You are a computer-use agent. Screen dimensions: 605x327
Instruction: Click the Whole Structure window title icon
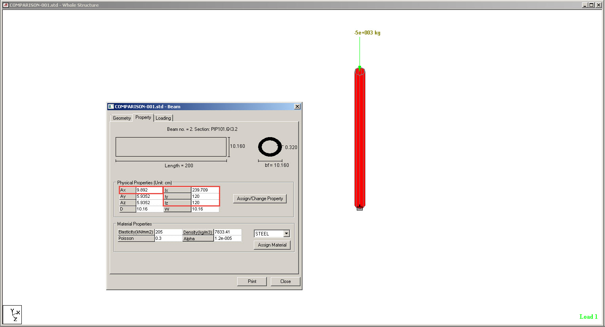point(6,5)
